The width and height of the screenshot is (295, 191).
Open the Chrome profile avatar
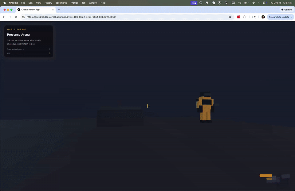(263, 17)
